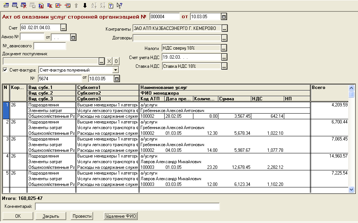Open the Ставка НДС selection ellipsis button
358x223 pixels.
point(224,66)
